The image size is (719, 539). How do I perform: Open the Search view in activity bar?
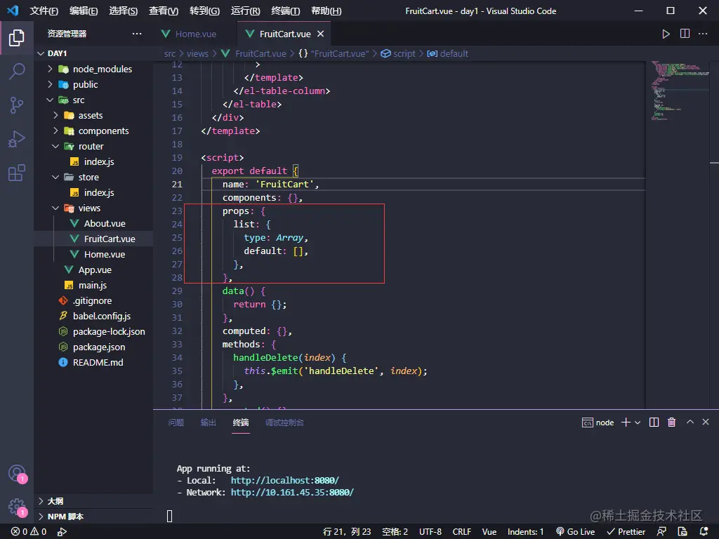point(17,71)
